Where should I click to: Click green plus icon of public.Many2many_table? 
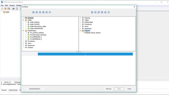point(29,26)
